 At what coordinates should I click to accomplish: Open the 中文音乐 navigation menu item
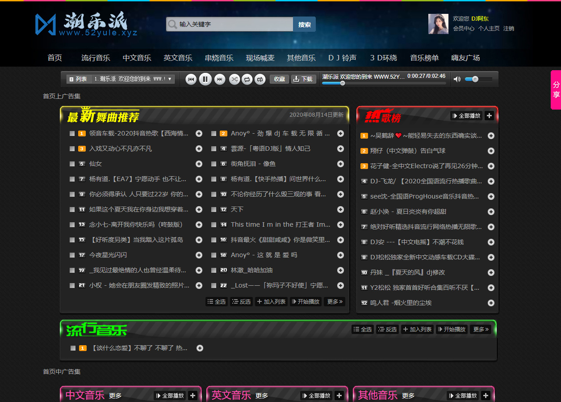(137, 58)
